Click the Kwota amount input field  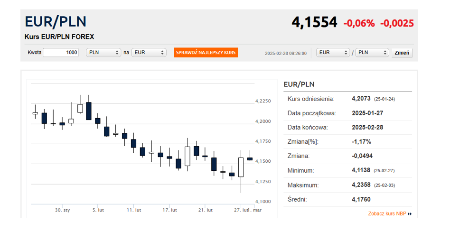point(61,53)
